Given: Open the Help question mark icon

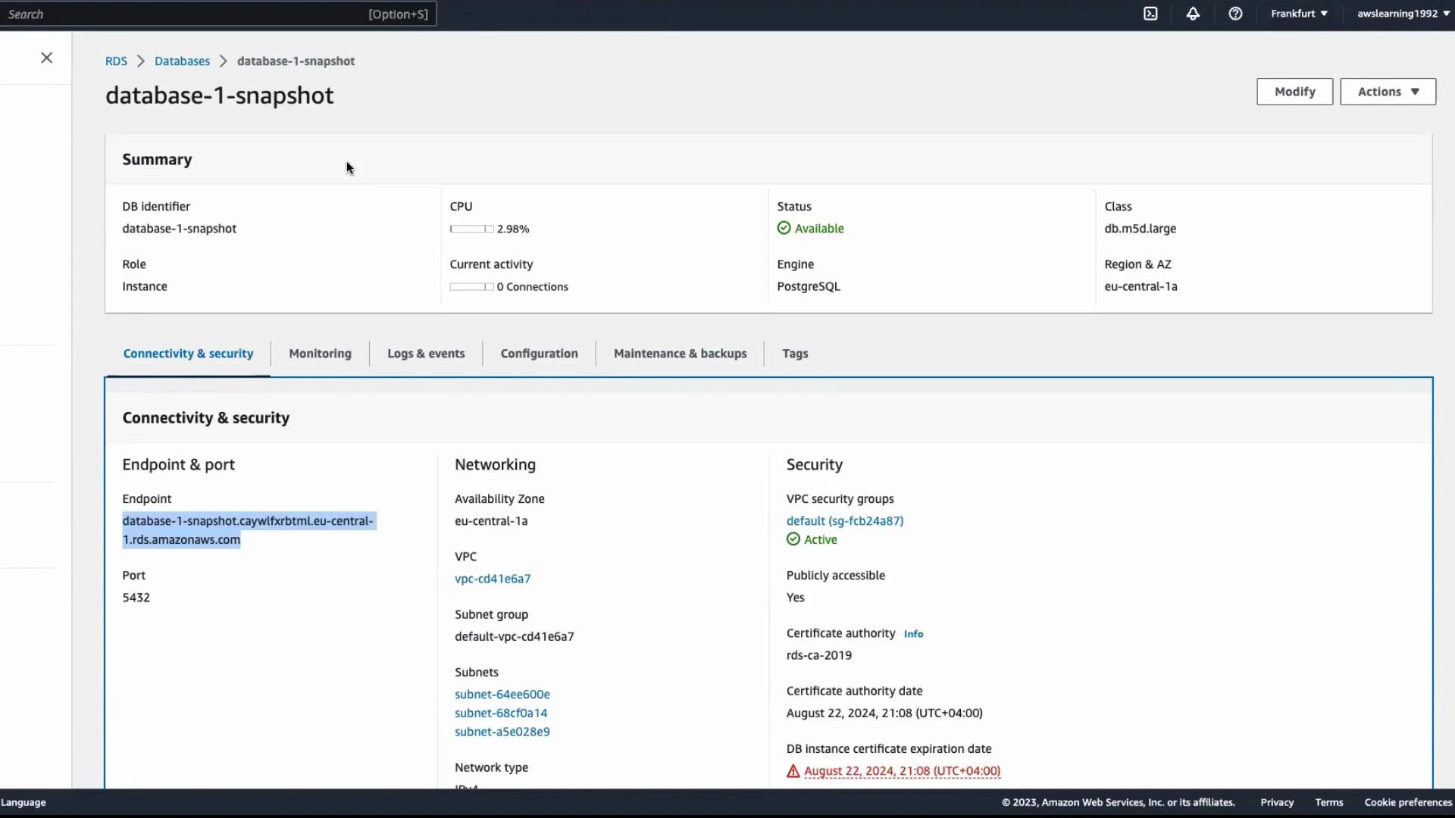Looking at the screenshot, I should [x=1236, y=14].
